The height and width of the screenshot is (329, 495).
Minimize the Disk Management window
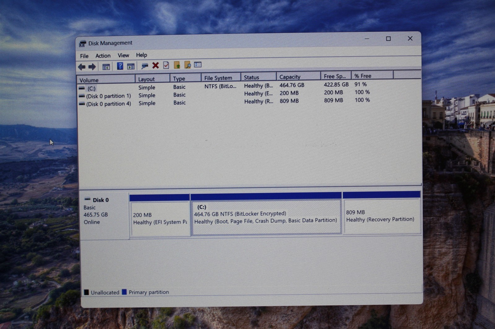[367, 39]
